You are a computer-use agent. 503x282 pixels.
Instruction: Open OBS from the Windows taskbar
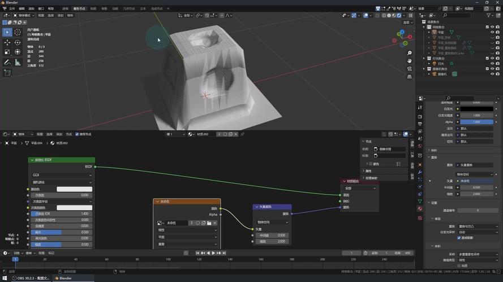pyautogui.click(x=31, y=278)
